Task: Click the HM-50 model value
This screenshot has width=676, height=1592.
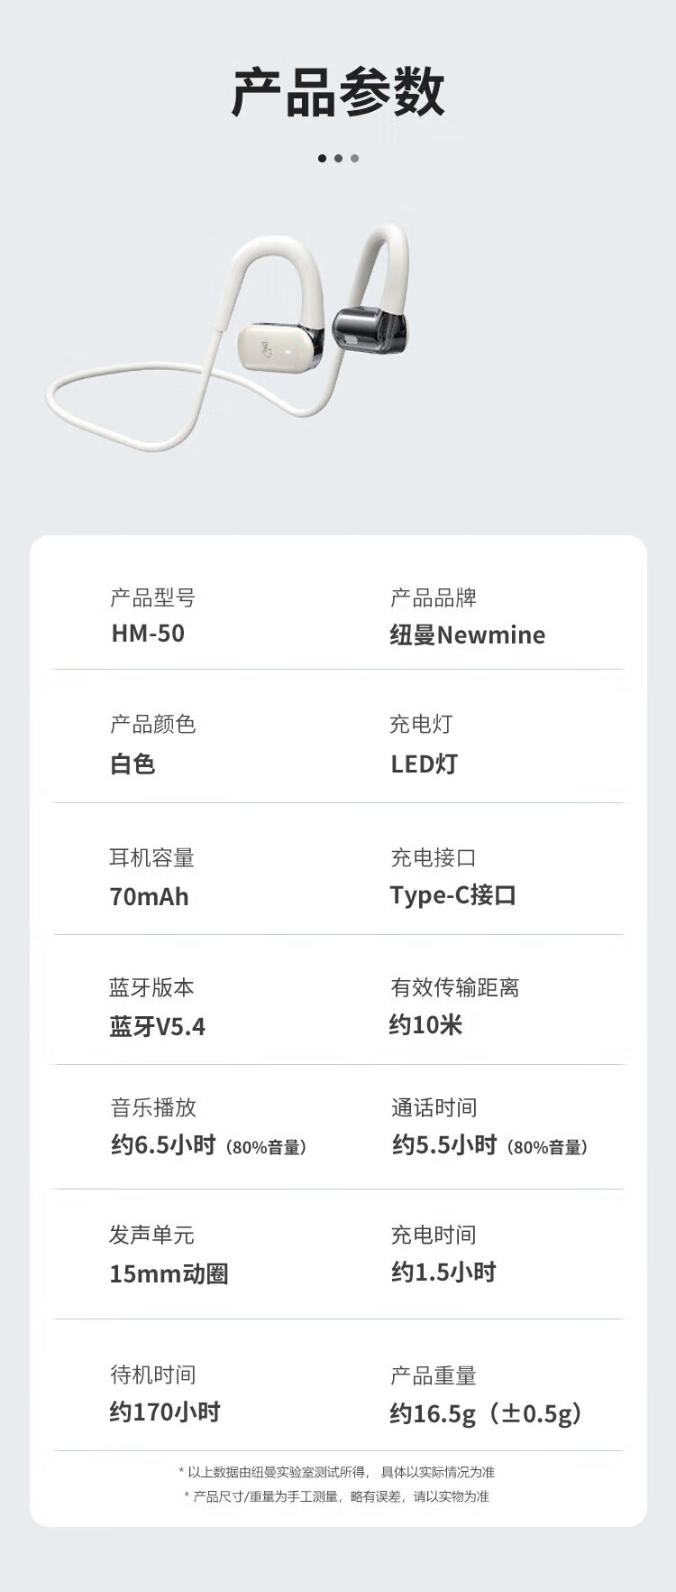Action: (148, 634)
